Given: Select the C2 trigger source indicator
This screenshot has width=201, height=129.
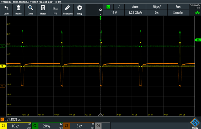Looking at the screenshot, I should click(108, 7).
